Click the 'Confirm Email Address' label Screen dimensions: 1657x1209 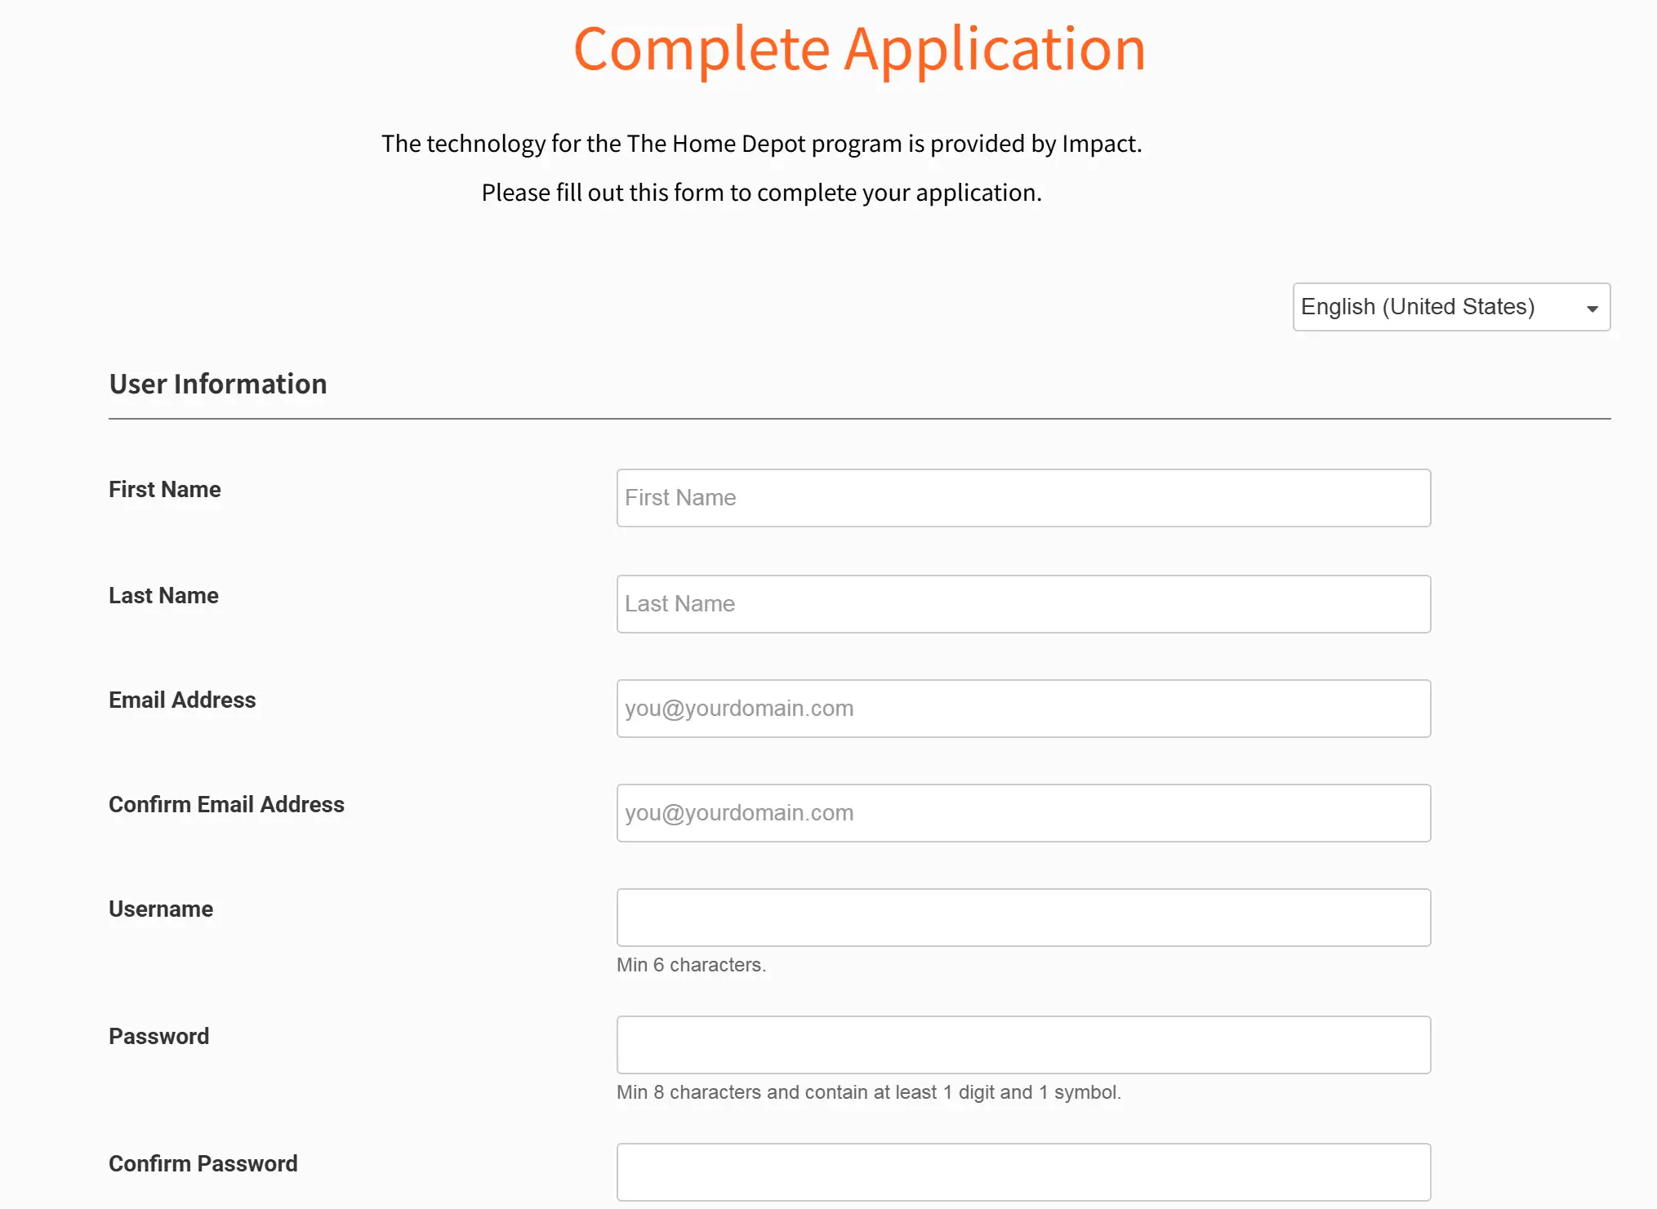[226, 804]
